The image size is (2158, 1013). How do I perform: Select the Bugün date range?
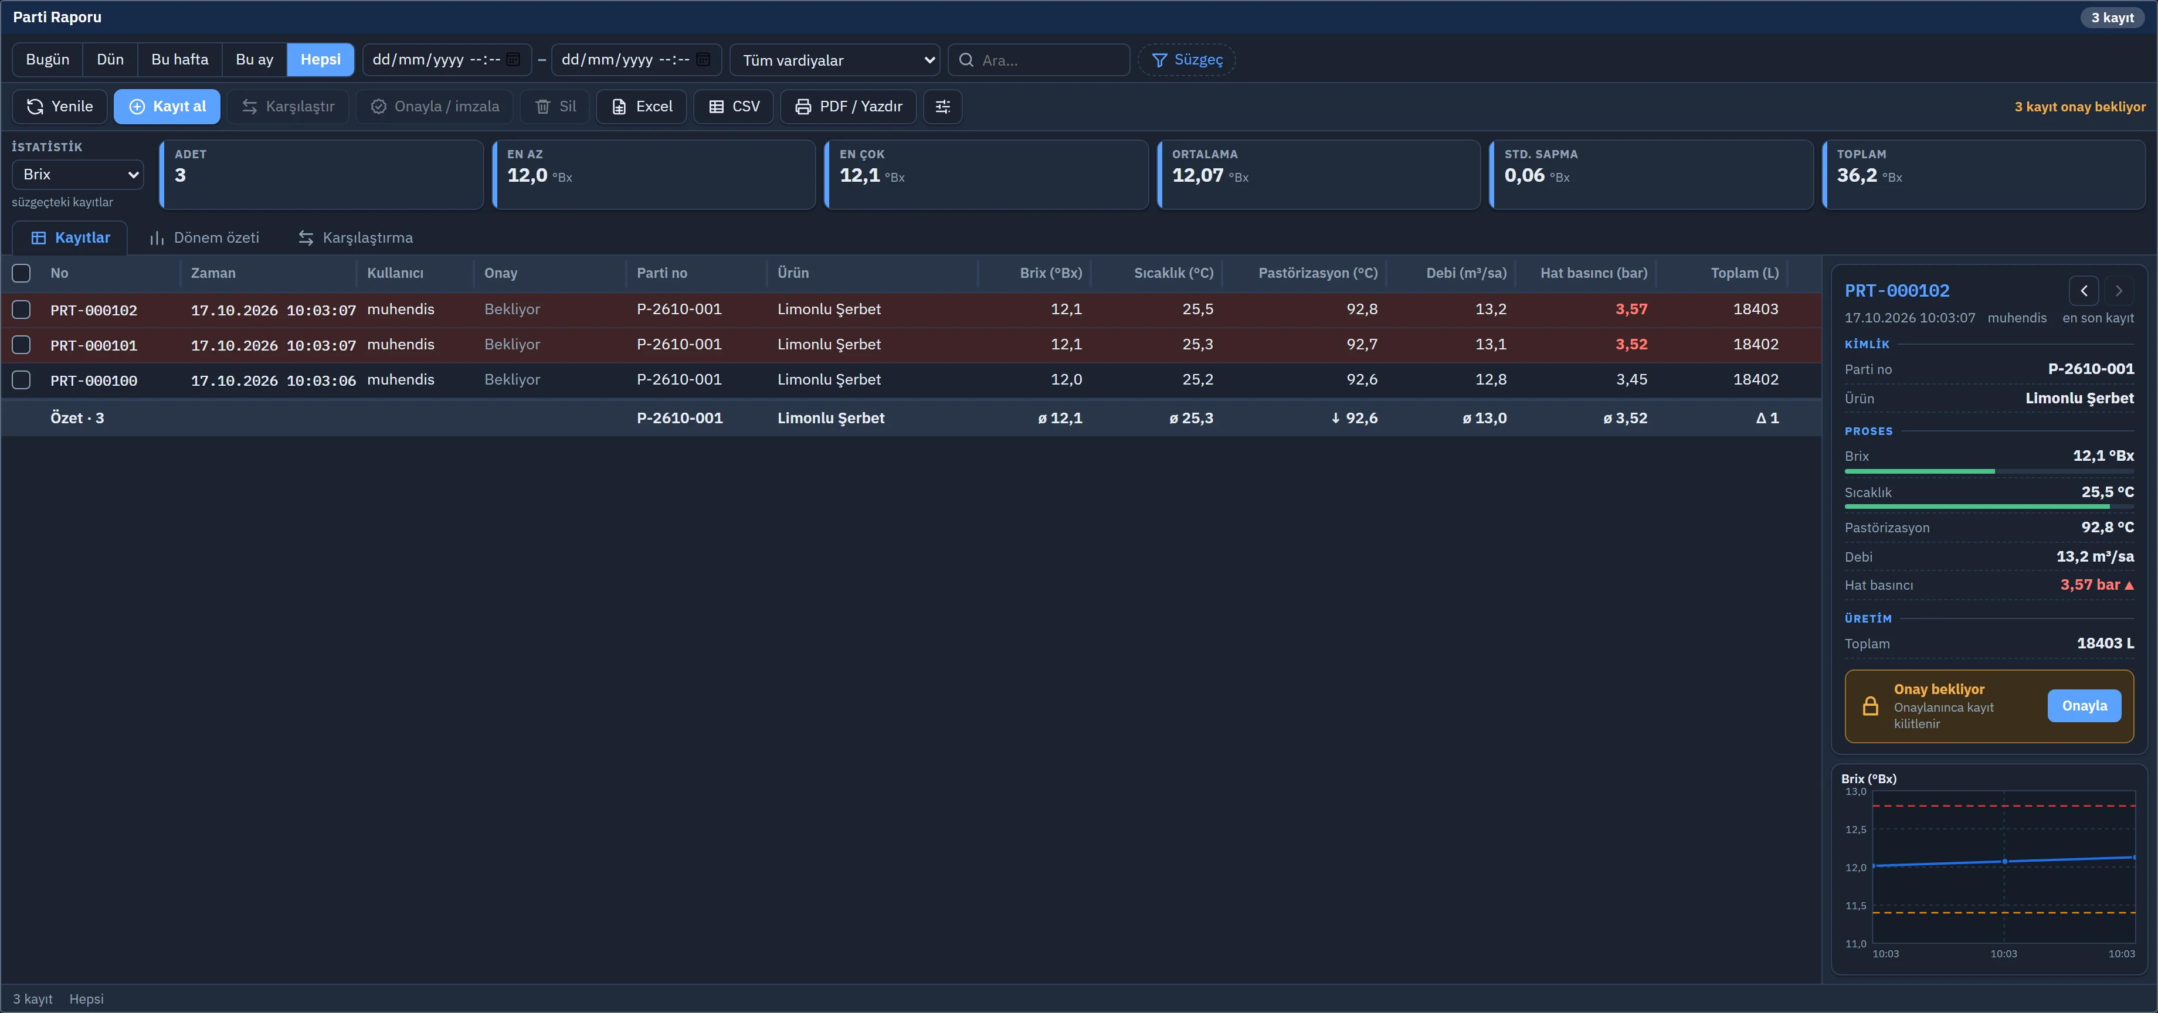click(x=47, y=59)
